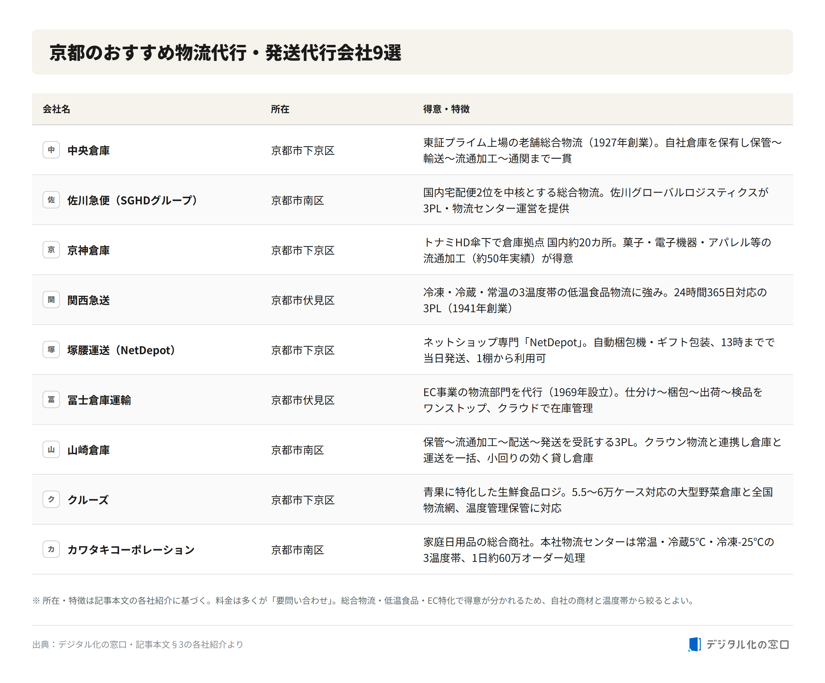Select the company name 冨士倉庫運輸

point(99,400)
